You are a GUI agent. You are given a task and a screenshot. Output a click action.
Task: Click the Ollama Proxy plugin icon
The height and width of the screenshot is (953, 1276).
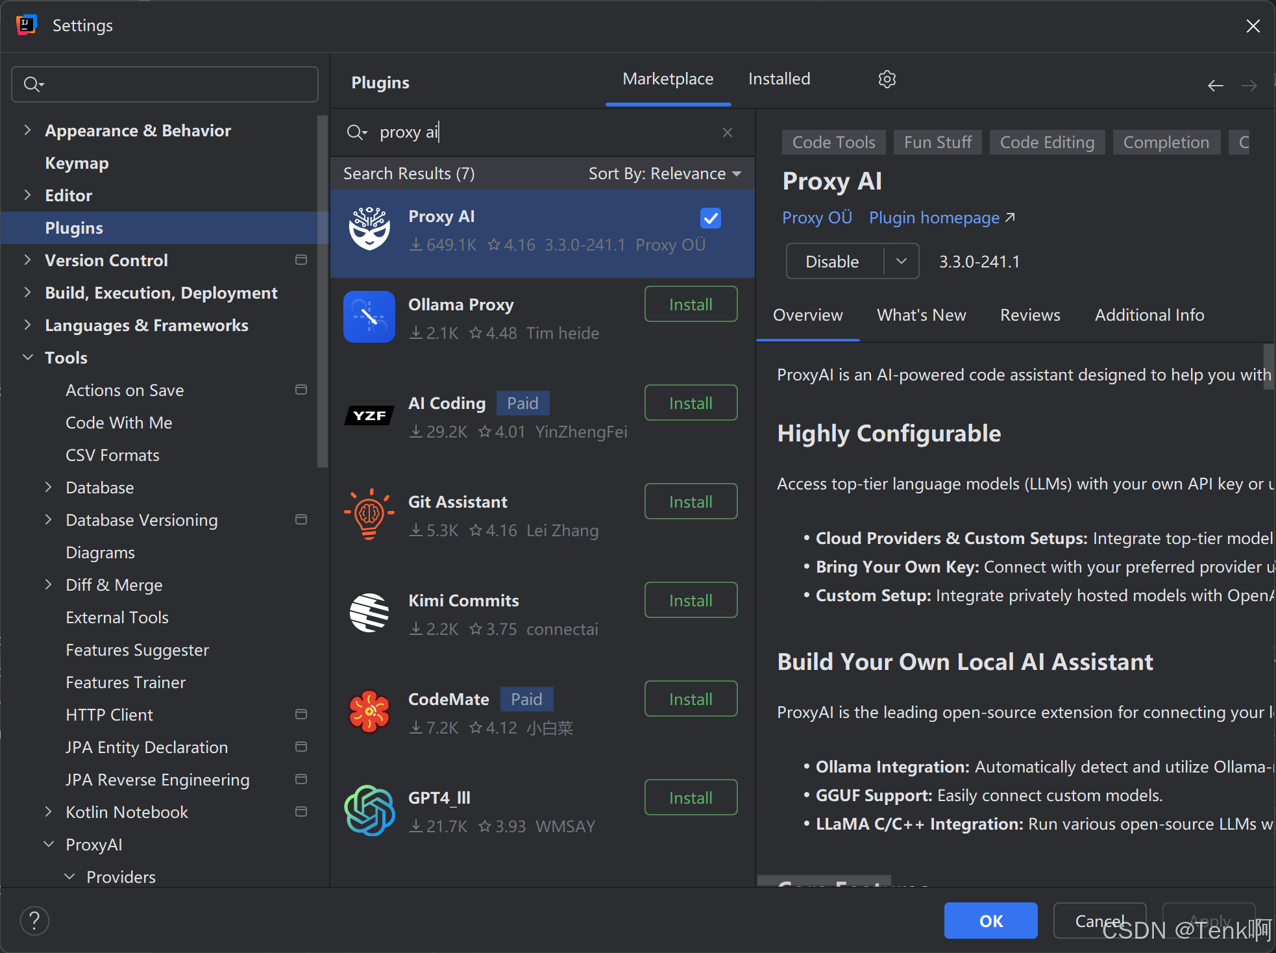369,317
